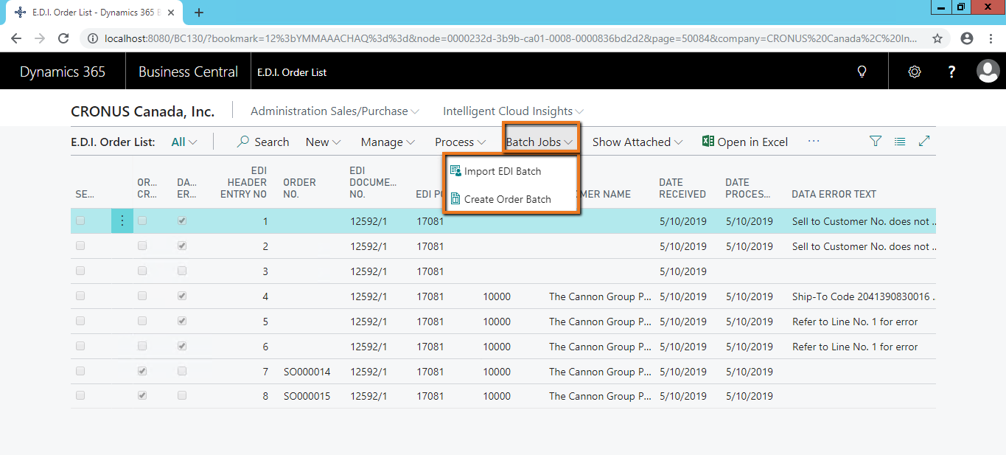1006x455 pixels.
Task: Open order number SO000014 link
Action: point(307,372)
